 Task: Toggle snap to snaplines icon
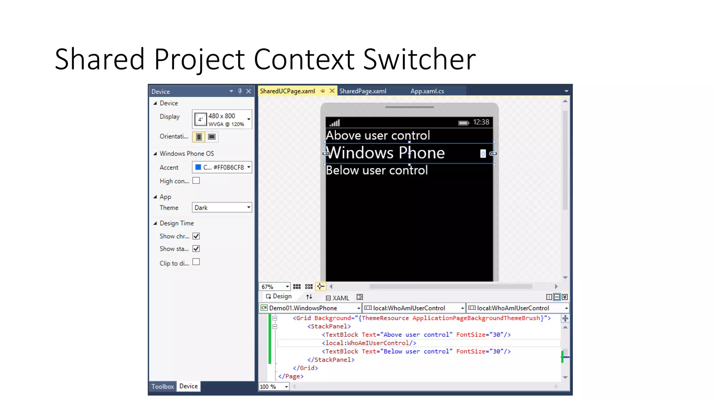[x=320, y=286]
